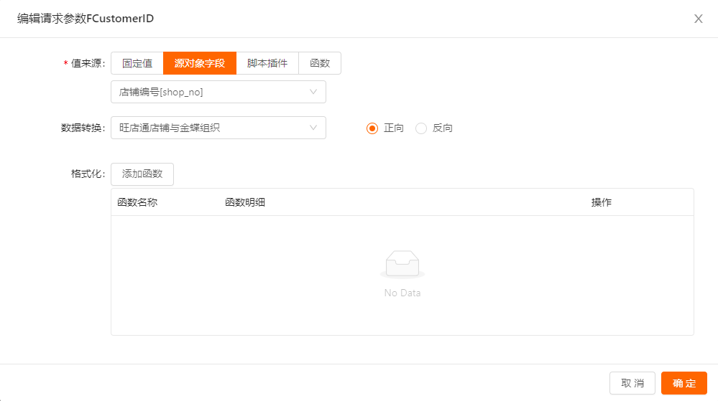Cancel with the 取消 button
This screenshot has width=718, height=401.
pyautogui.click(x=632, y=383)
